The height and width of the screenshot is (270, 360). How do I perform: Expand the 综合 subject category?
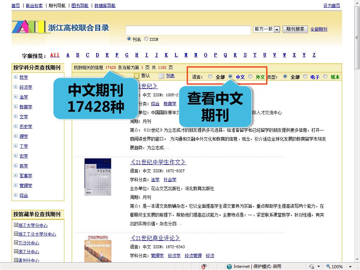15,195
